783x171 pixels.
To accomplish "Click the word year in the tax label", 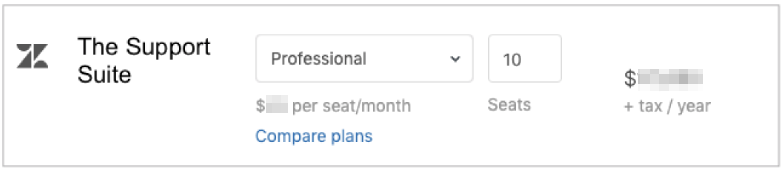I will 694,106.
